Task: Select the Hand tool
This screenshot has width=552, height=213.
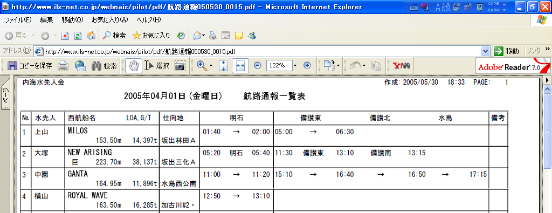Action: click(134, 65)
